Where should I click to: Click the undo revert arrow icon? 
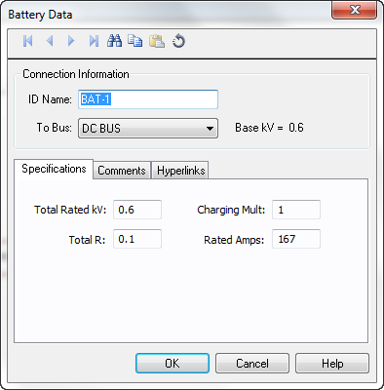coord(178,41)
